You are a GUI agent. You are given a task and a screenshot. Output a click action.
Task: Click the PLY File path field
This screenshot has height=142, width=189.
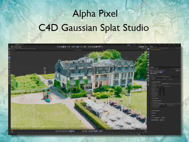point(168,77)
